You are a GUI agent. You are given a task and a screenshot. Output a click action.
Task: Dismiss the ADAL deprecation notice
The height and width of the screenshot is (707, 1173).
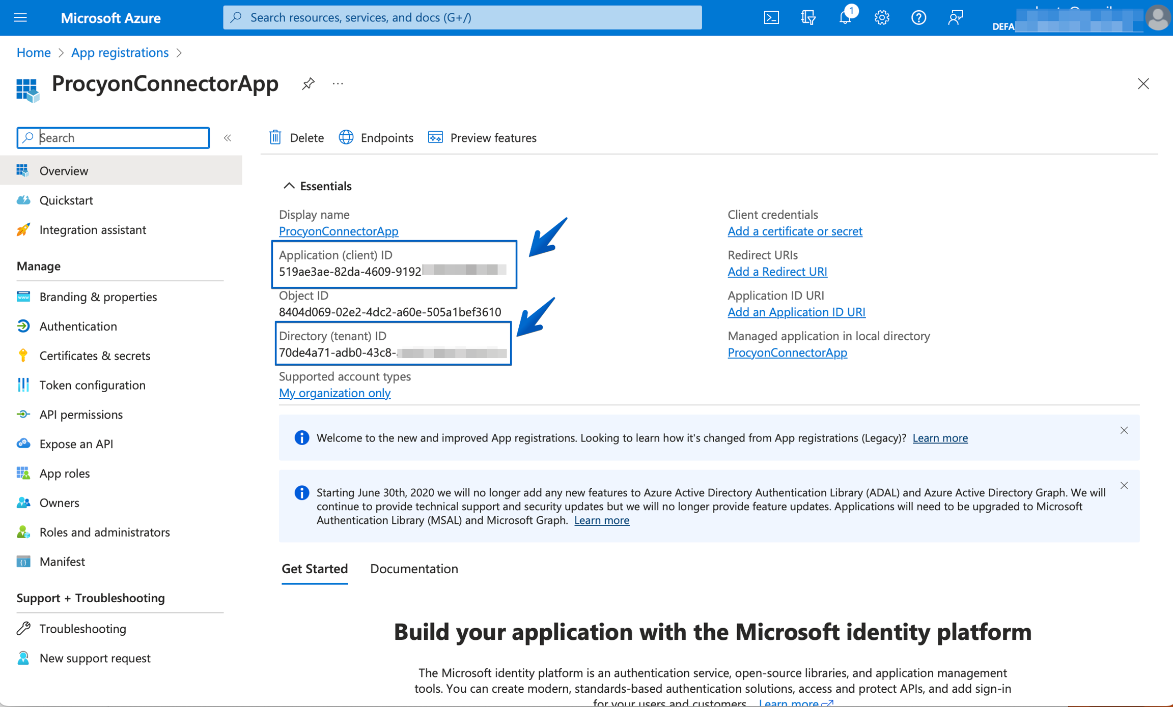(x=1124, y=486)
